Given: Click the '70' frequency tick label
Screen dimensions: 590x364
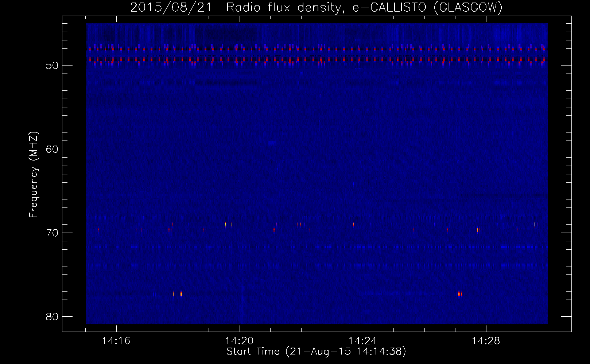Looking at the screenshot, I should tap(53, 233).
